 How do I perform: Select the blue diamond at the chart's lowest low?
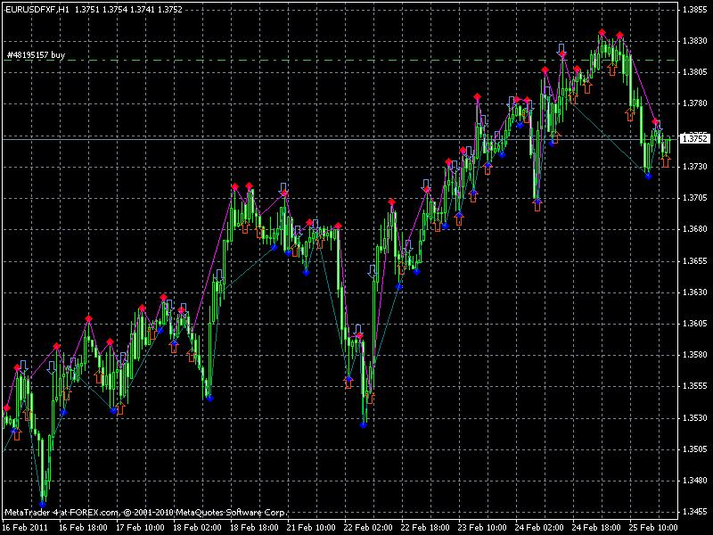coord(42,504)
